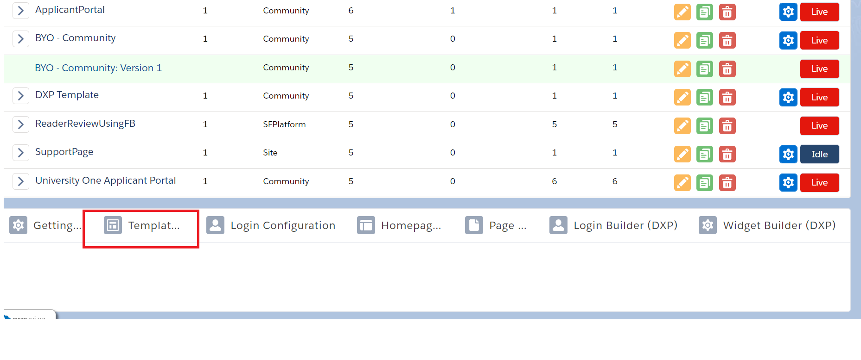861x360 pixels.
Task: Click trash icon for BYO - Community: Version 1
Action: pyautogui.click(x=727, y=69)
